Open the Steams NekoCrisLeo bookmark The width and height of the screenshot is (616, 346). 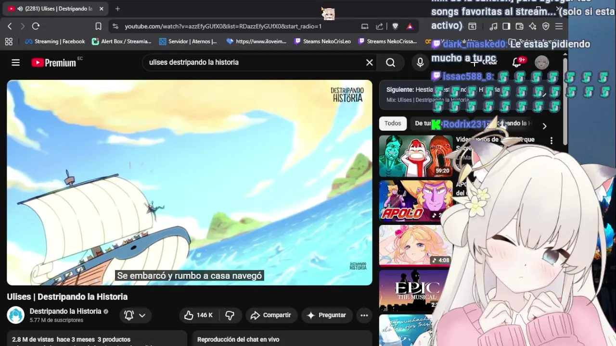(x=322, y=42)
